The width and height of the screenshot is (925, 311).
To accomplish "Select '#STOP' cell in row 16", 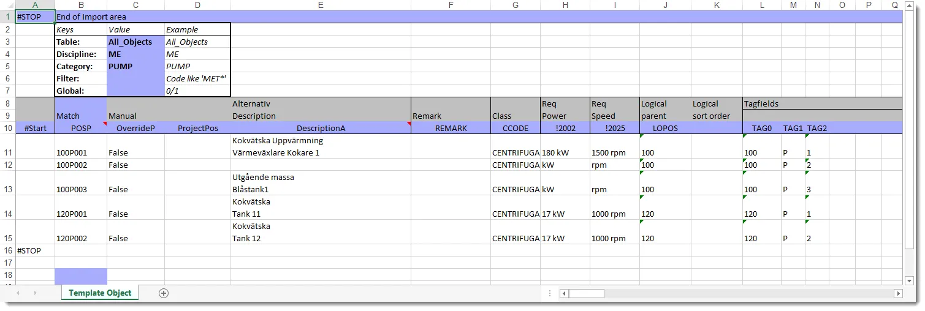I will pos(34,250).
